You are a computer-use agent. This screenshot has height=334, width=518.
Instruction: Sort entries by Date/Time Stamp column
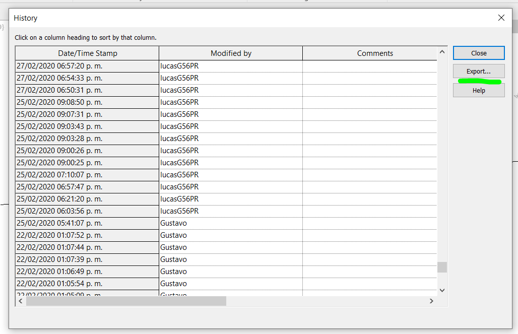click(x=86, y=53)
